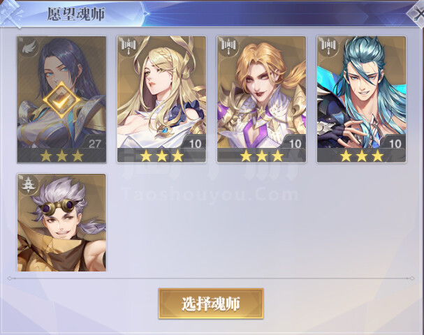Pick the goggles-wearing silver-haired soul master
Image resolution: width=424 pixels, height=335 pixels.
[x=61, y=223]
